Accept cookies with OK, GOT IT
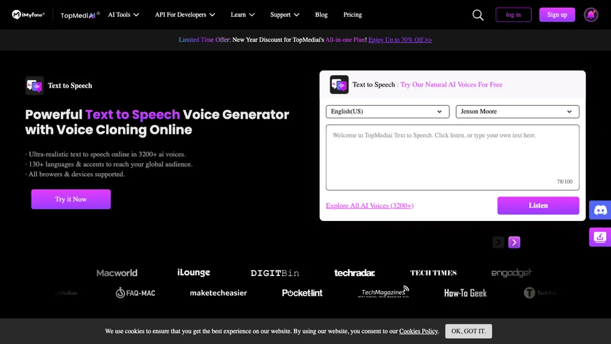611x344 pixels. click(x=468, y=331)
